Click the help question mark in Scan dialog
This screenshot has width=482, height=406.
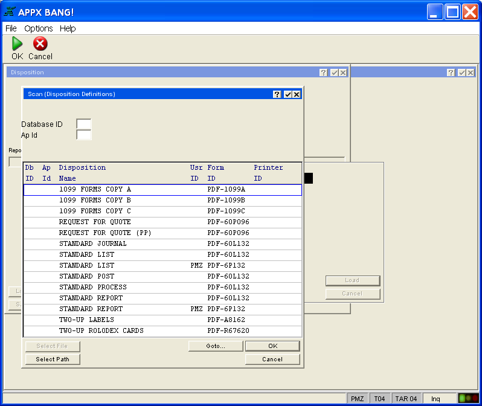(x=277, y=94)
